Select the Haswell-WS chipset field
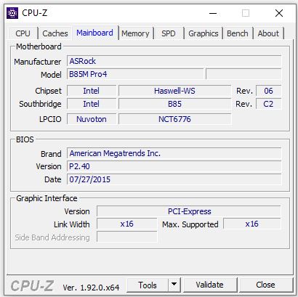Screen dimensions: 298x297 [174, 91]
